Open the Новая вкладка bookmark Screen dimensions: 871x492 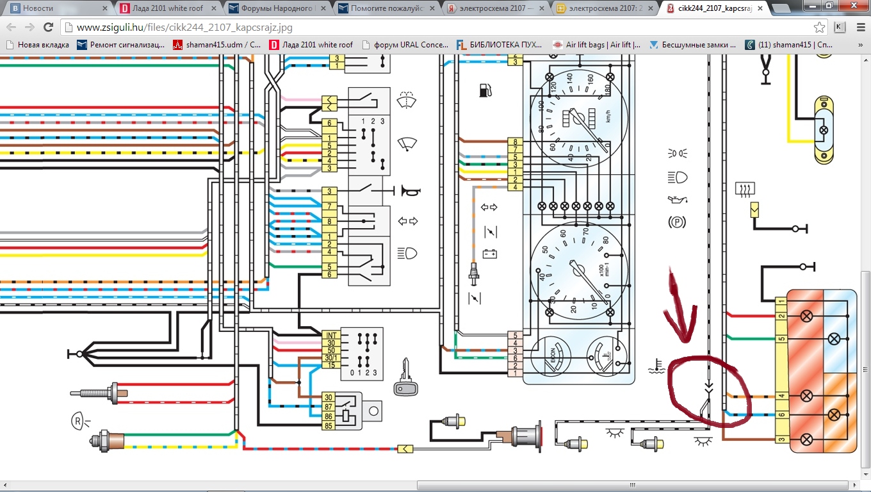tap(37, 45)
